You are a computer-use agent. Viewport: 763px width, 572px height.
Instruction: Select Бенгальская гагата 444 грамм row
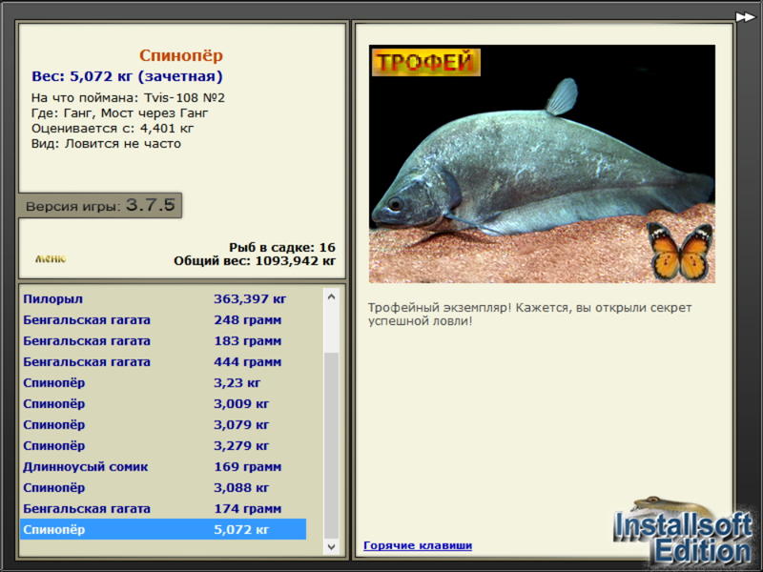point(163,362)
